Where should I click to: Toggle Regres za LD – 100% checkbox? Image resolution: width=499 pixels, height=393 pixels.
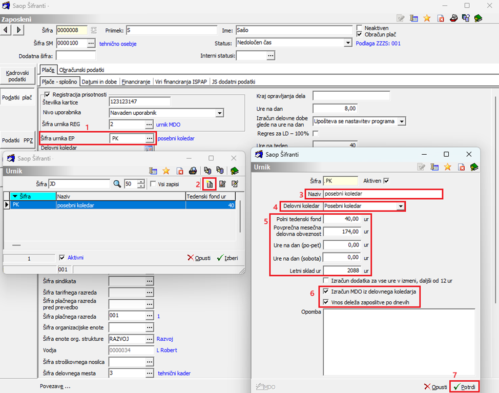click(x=316, y=134)
